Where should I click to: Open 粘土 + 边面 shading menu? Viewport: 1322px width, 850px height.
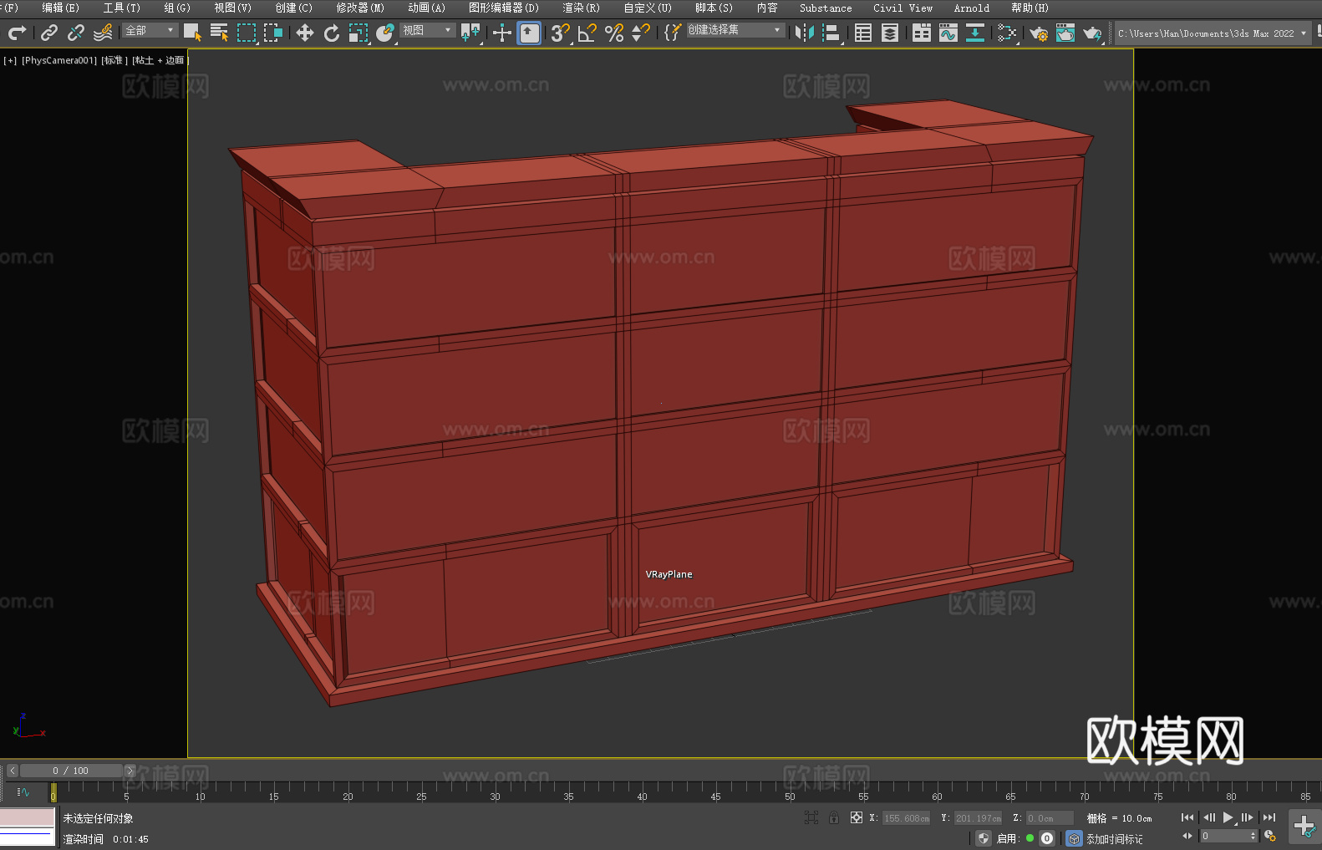[x=160, y=60]
